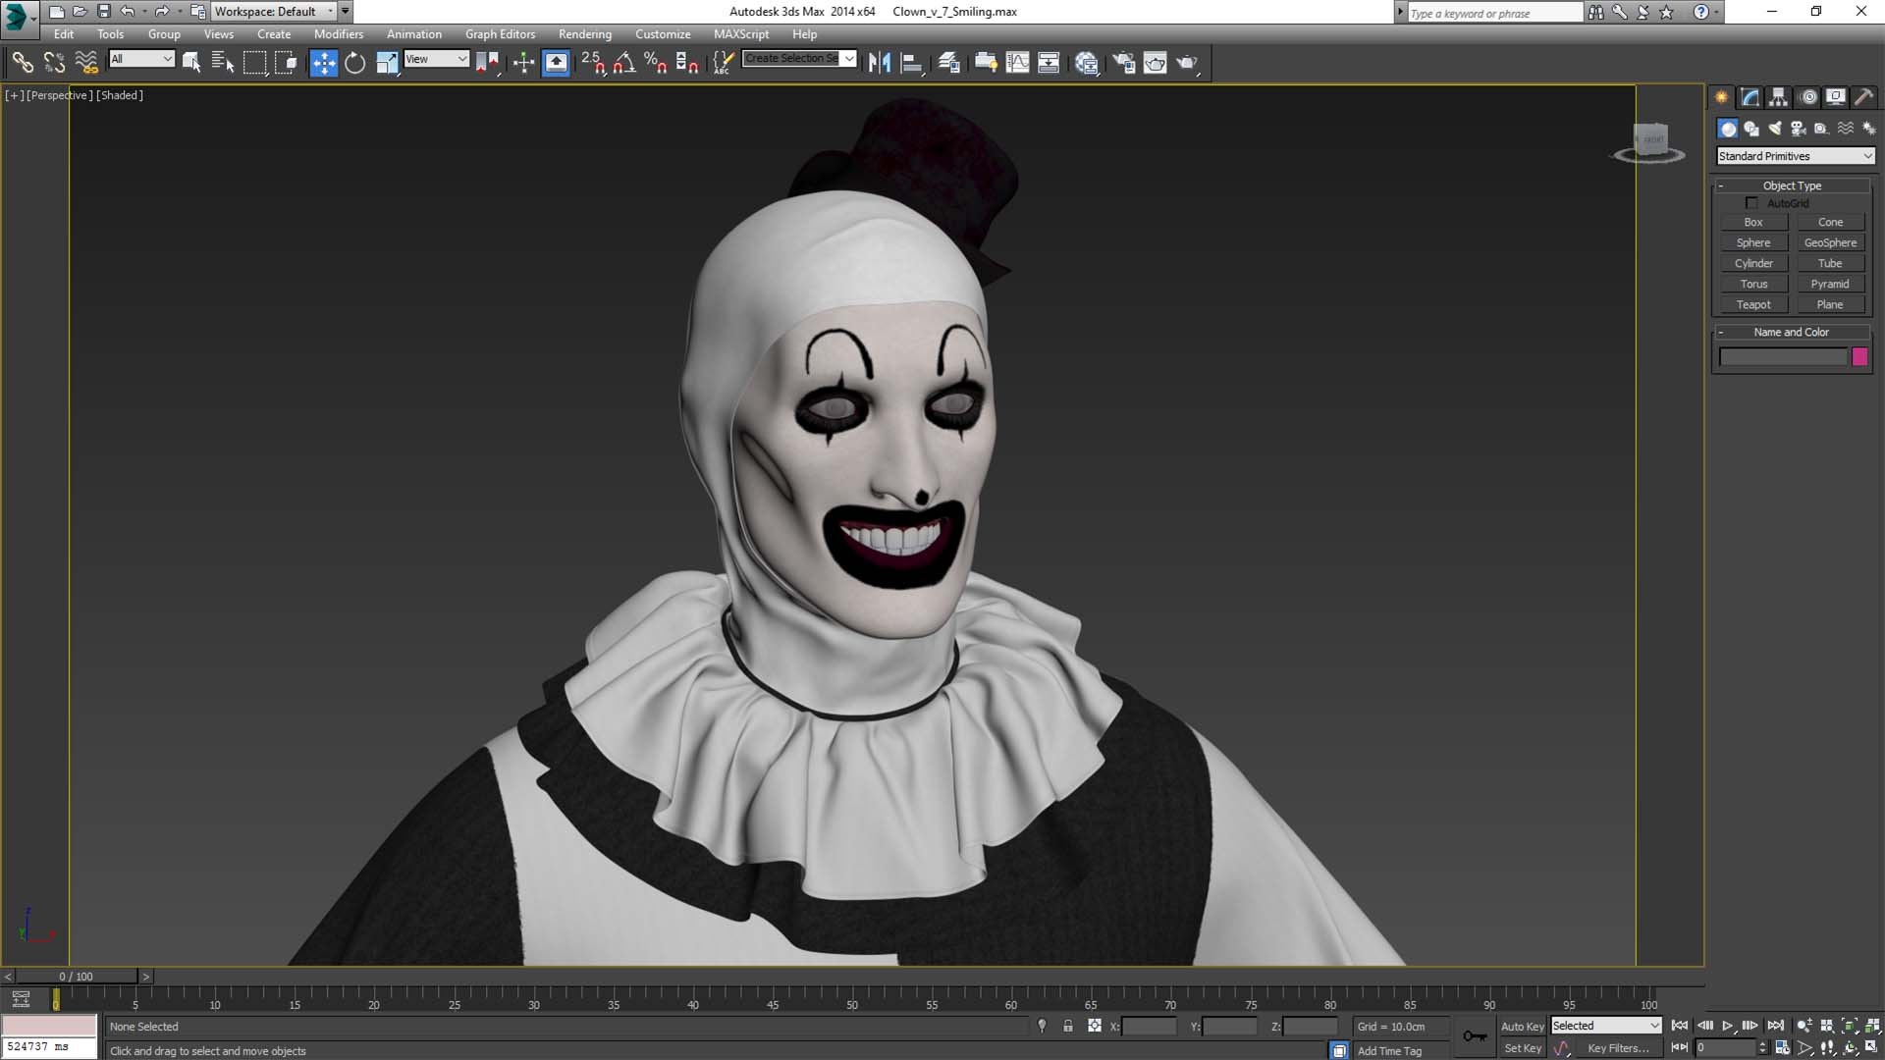Click the time slider 0 / 100 handle

click(77, 977)
